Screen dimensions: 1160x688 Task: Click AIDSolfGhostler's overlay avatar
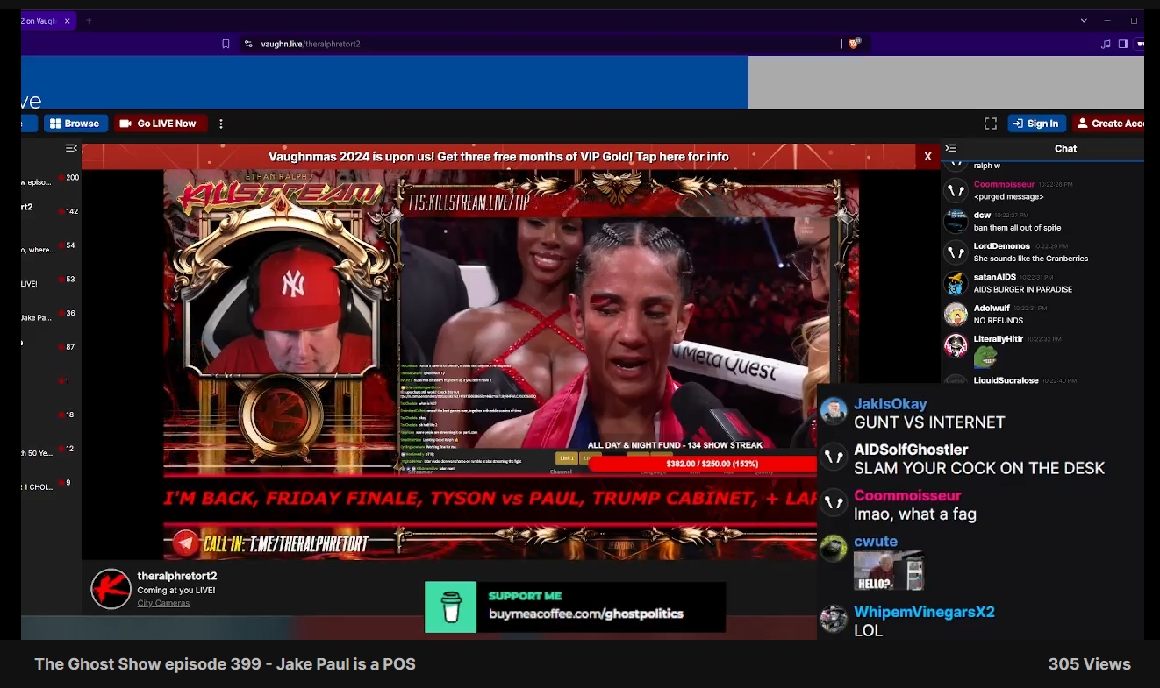pos(834,457)
